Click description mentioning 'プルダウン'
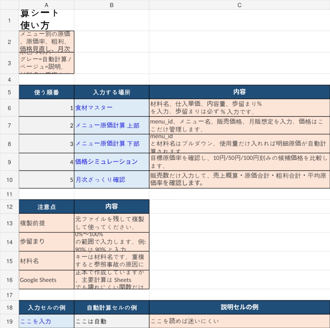 pyautogui.click(x=239, y=144)
